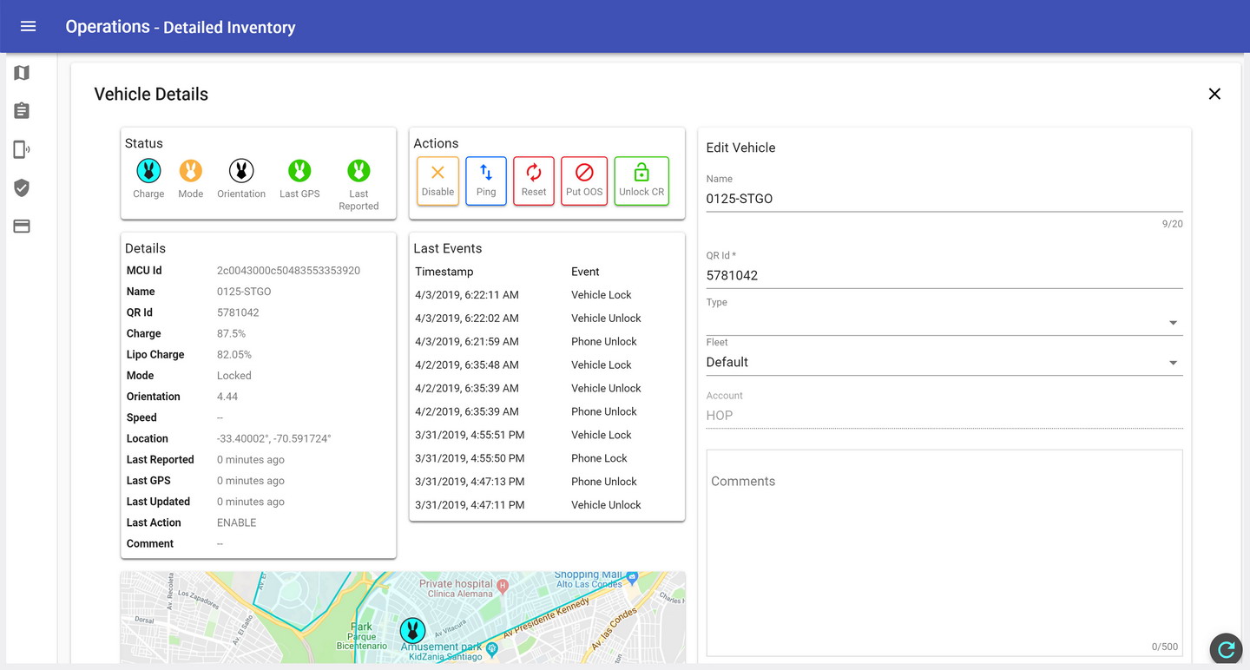
Task: Put the vehicle OOS
Action: pyautogui.click(x=584, y=181)
